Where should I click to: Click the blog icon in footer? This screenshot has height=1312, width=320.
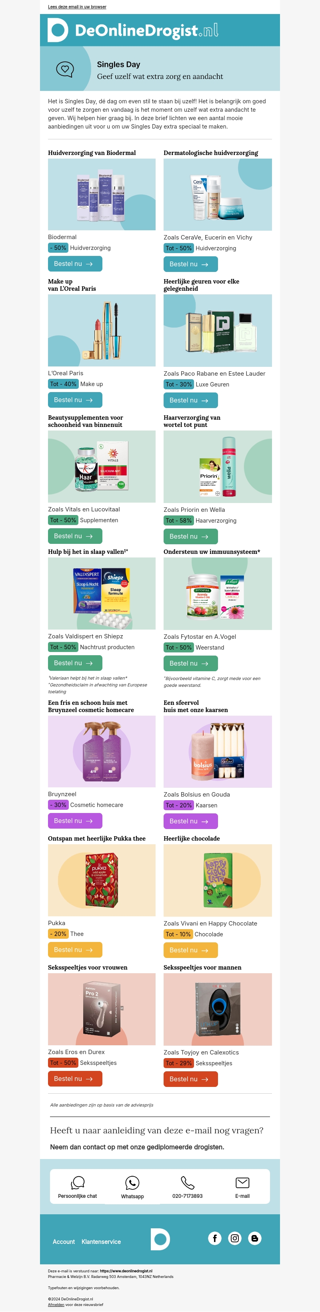(255, 1238)
